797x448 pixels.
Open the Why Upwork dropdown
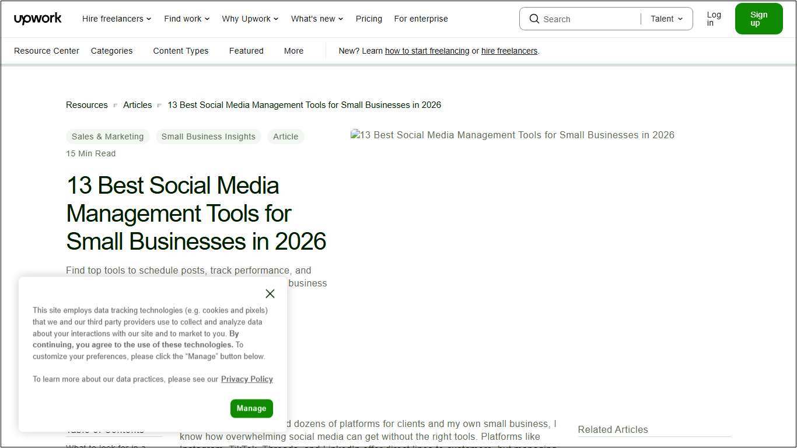(x=250, y=19)
